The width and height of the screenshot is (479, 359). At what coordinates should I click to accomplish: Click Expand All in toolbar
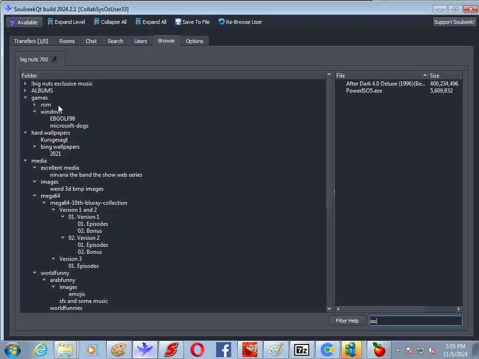point(151,22)
